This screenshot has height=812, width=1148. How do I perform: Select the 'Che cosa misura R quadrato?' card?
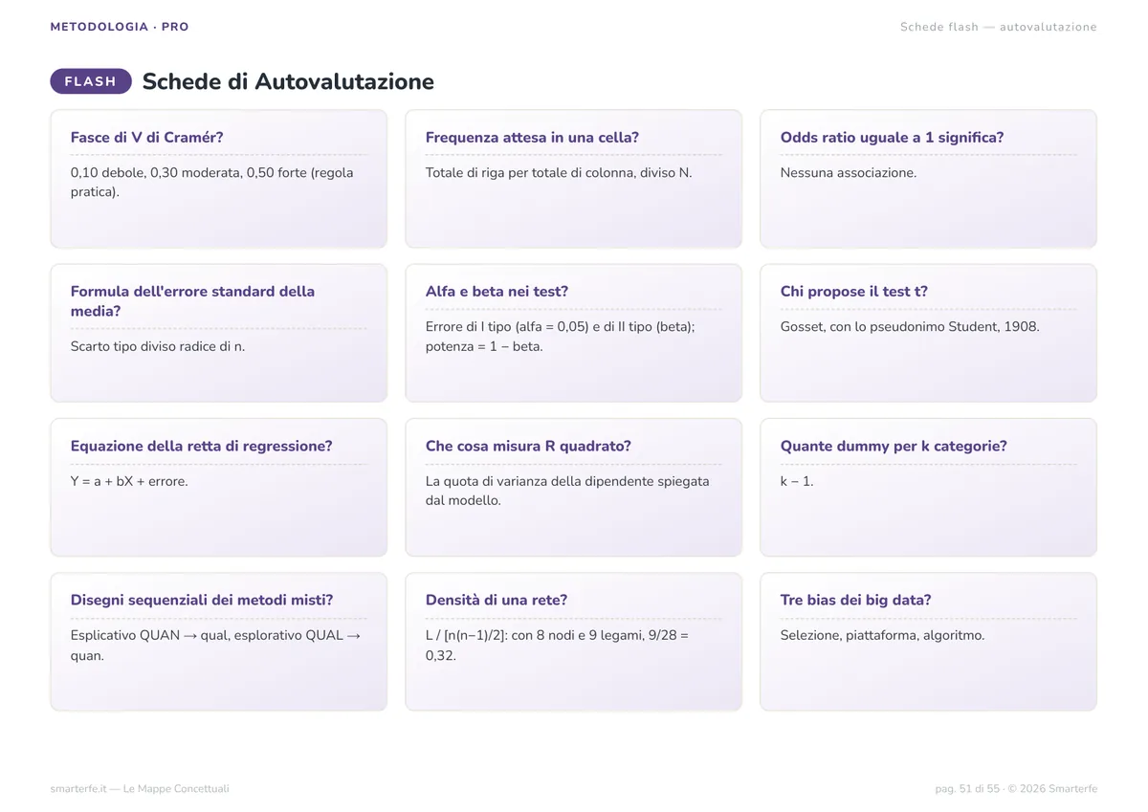point(573,487)
